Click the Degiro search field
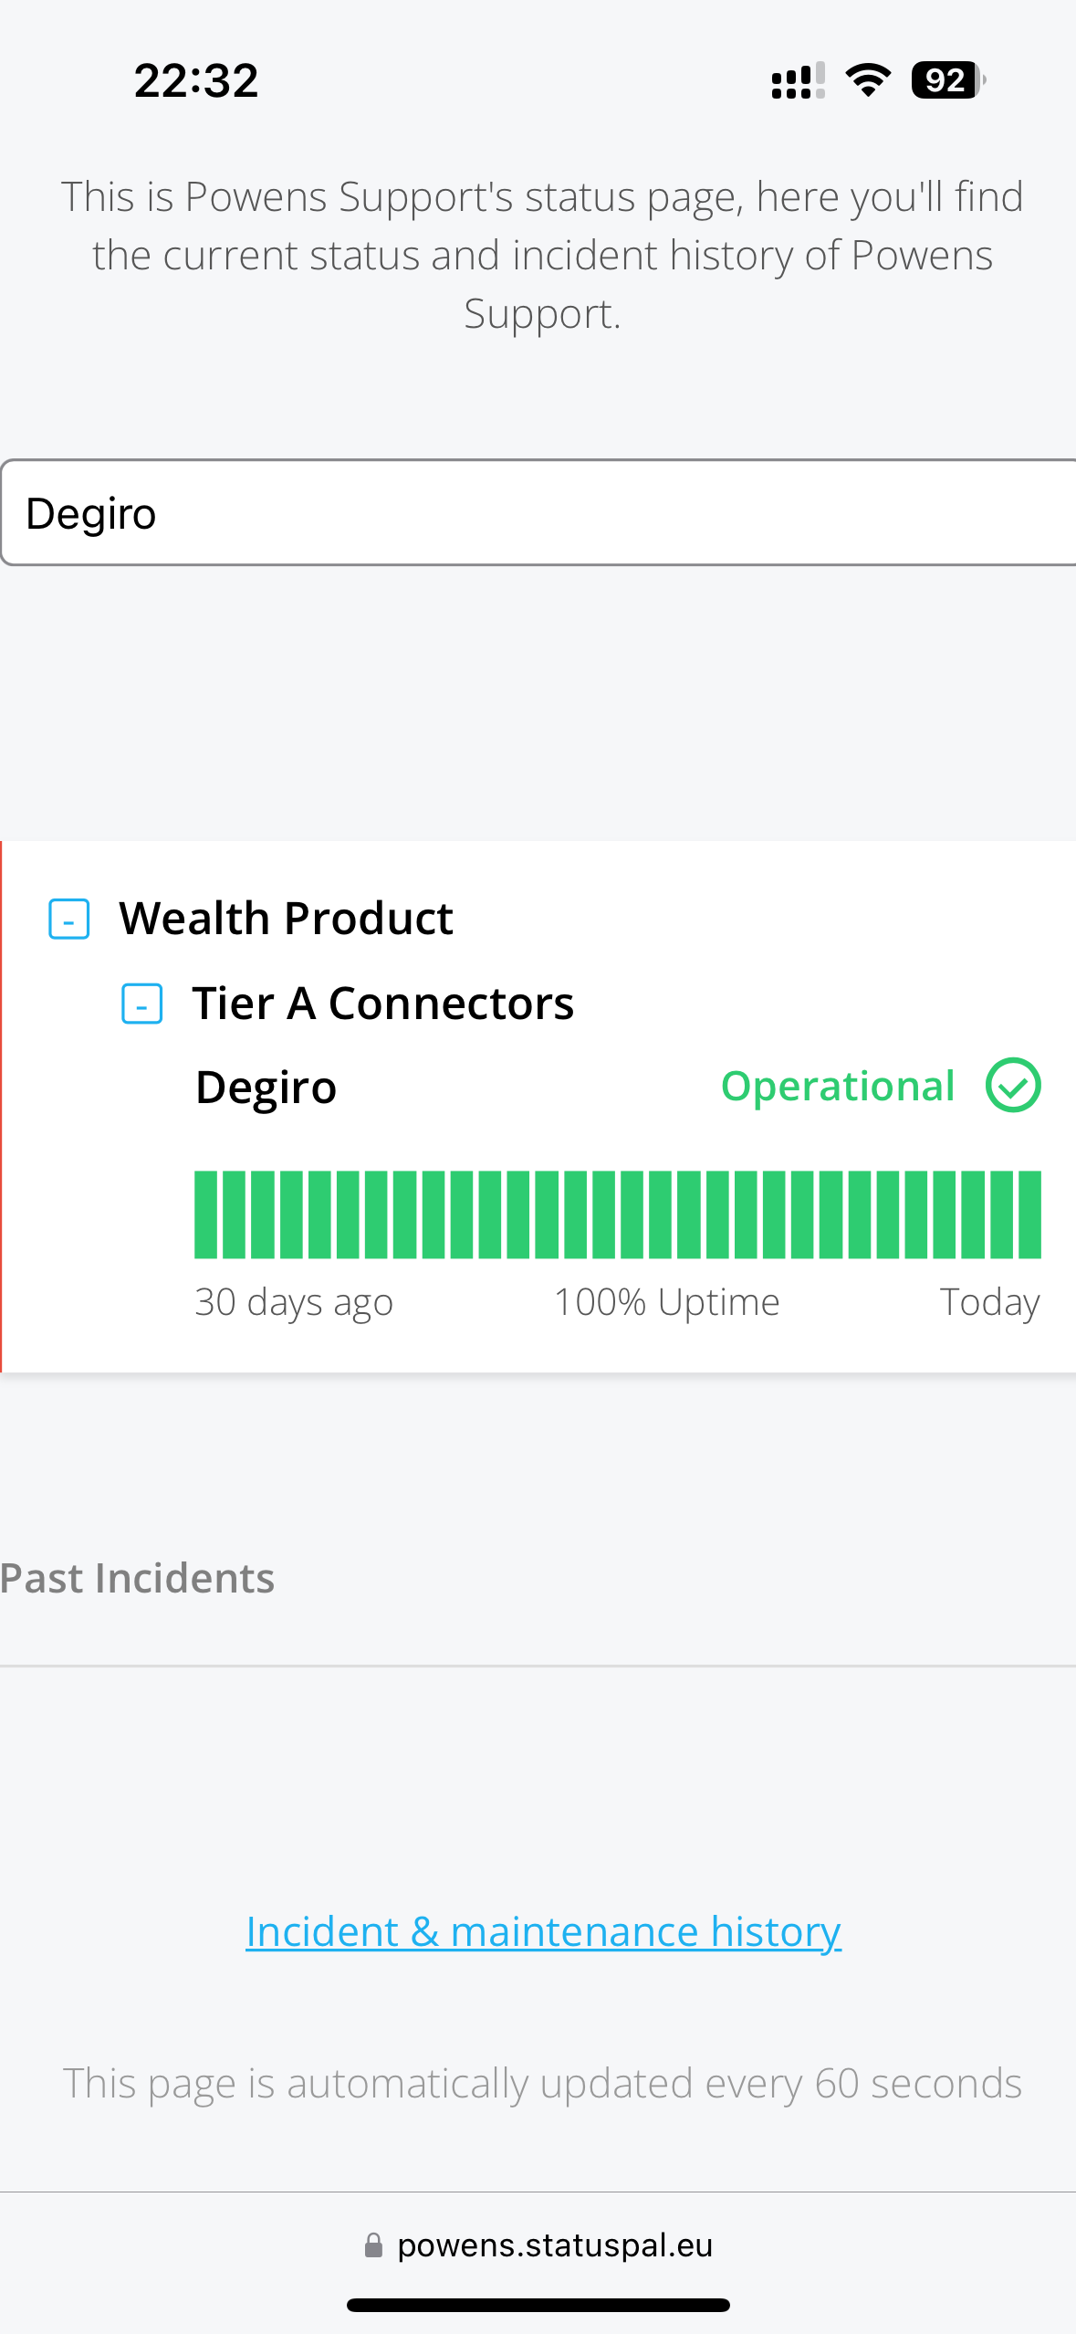 [x=538, y=513]
